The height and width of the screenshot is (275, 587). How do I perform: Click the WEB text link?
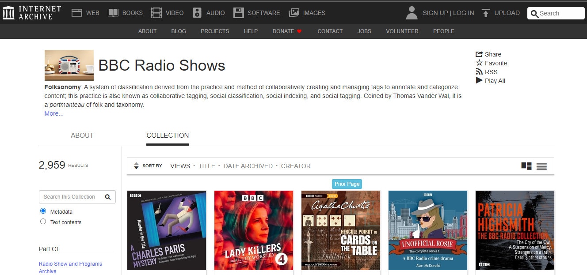(92, 13)
